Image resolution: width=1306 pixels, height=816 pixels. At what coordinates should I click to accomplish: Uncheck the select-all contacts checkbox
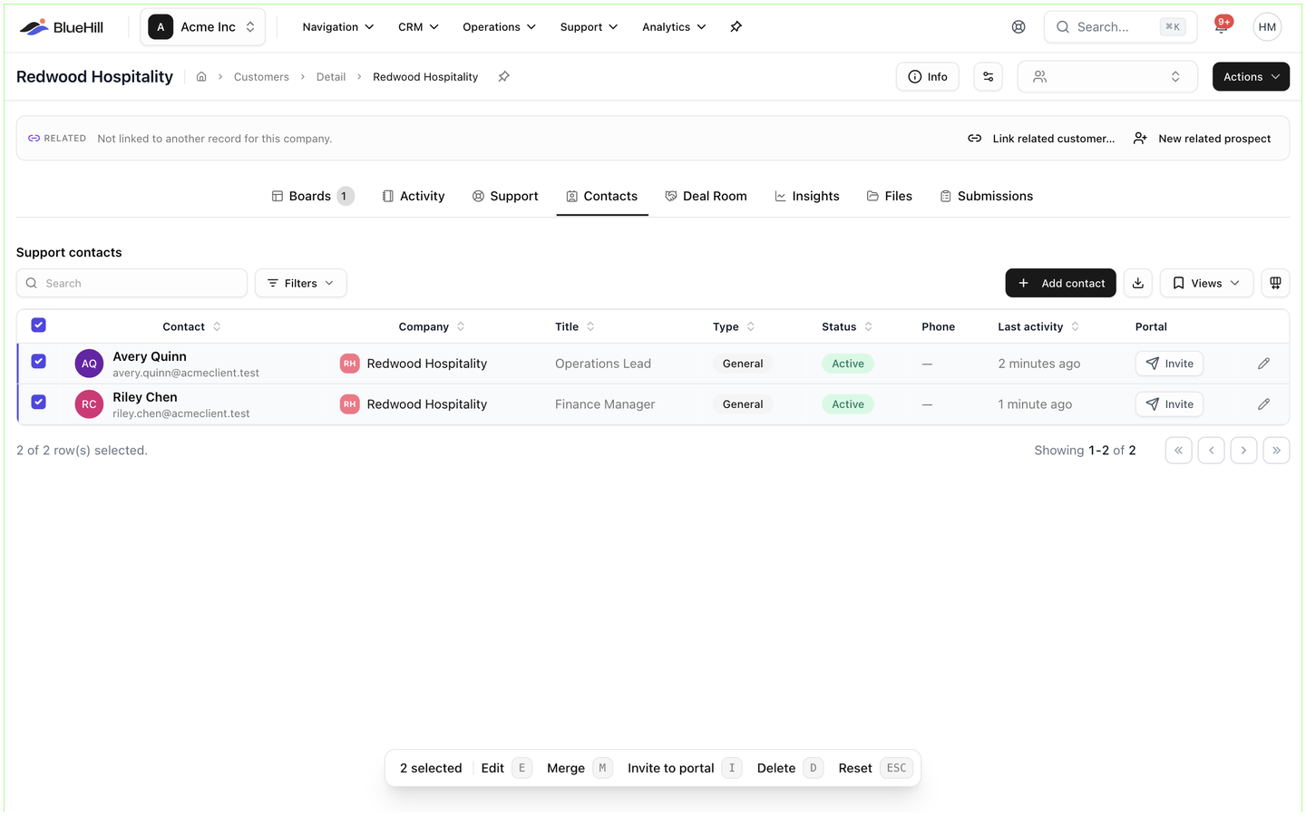click(38, 325)
